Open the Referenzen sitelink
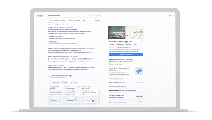Screen dimensions: 212x120 tap(54, 42)
